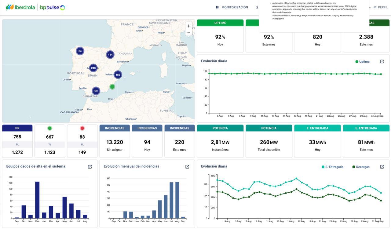This screenshot has width=391, height=229.
Task: Click the Iberdrola logo
Action: click(20, 7)
